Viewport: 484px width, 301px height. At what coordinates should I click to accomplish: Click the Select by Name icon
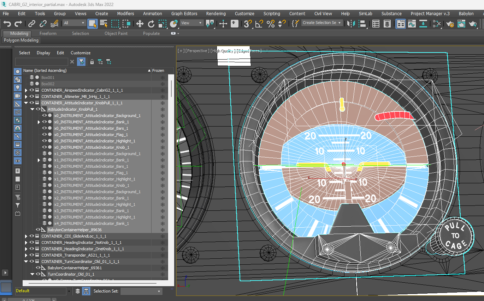point(104,24)
